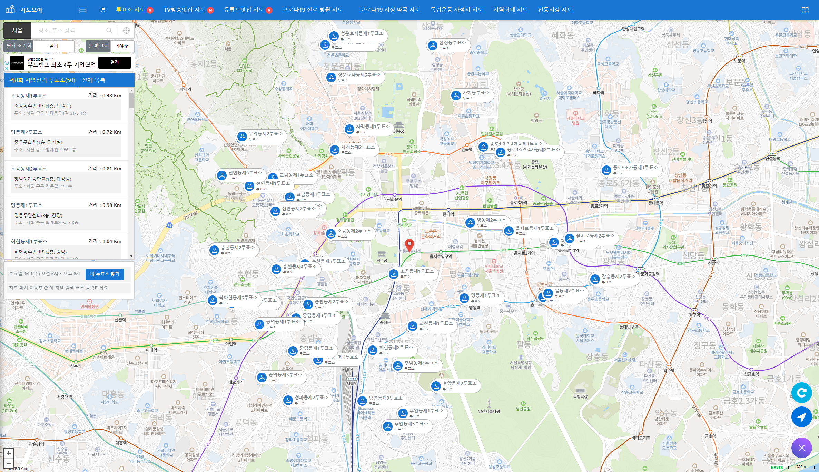Switch to 전체 목록 tab
Image resolution: width=819 pixels, height=472 pixels.
point(93,80)
